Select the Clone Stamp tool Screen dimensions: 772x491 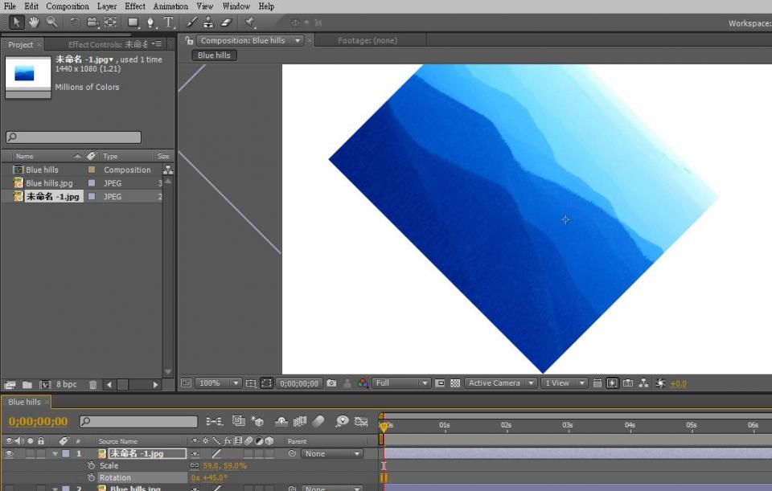coord(208,23)
